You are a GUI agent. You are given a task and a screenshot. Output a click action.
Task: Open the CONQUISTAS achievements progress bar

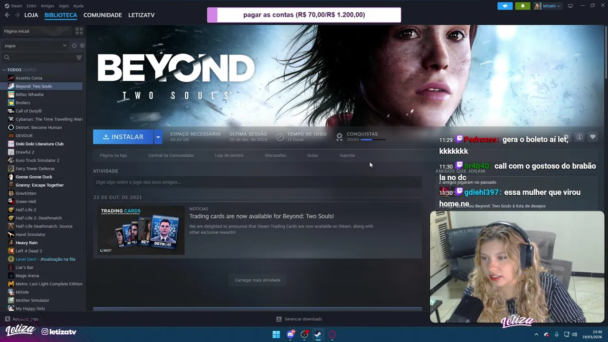(373, 140)
